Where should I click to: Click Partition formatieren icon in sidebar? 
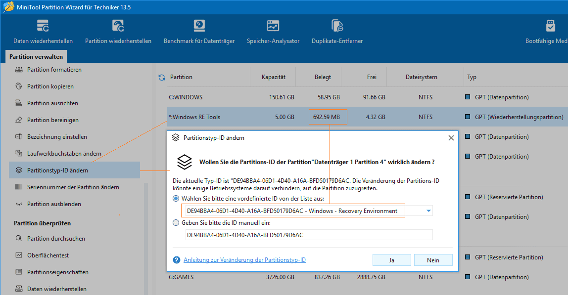click(x=19, y=70)
